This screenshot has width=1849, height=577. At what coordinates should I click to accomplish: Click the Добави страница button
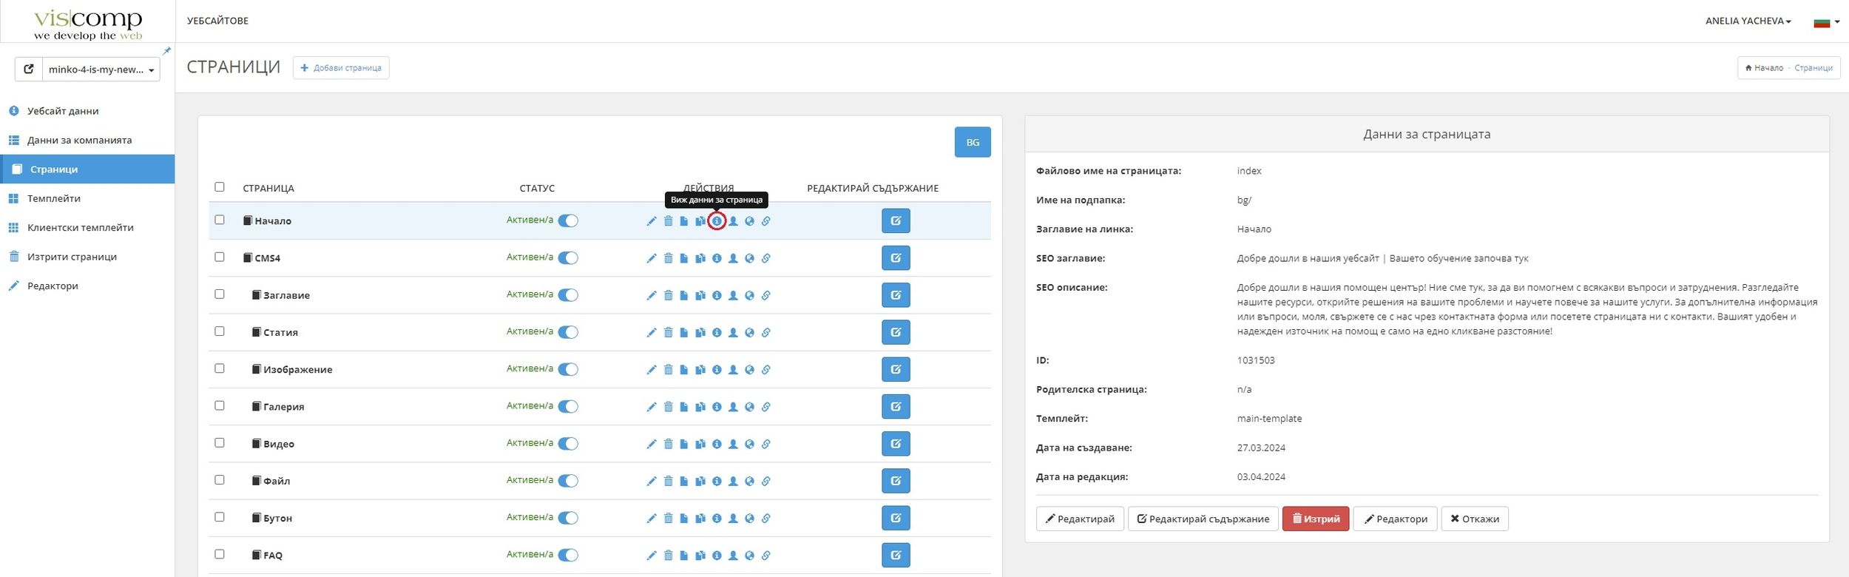click(x=341, y=68)
